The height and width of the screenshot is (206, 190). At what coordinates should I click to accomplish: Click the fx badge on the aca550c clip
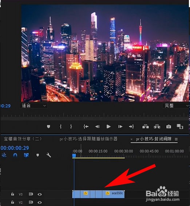(x=107, y=193)
